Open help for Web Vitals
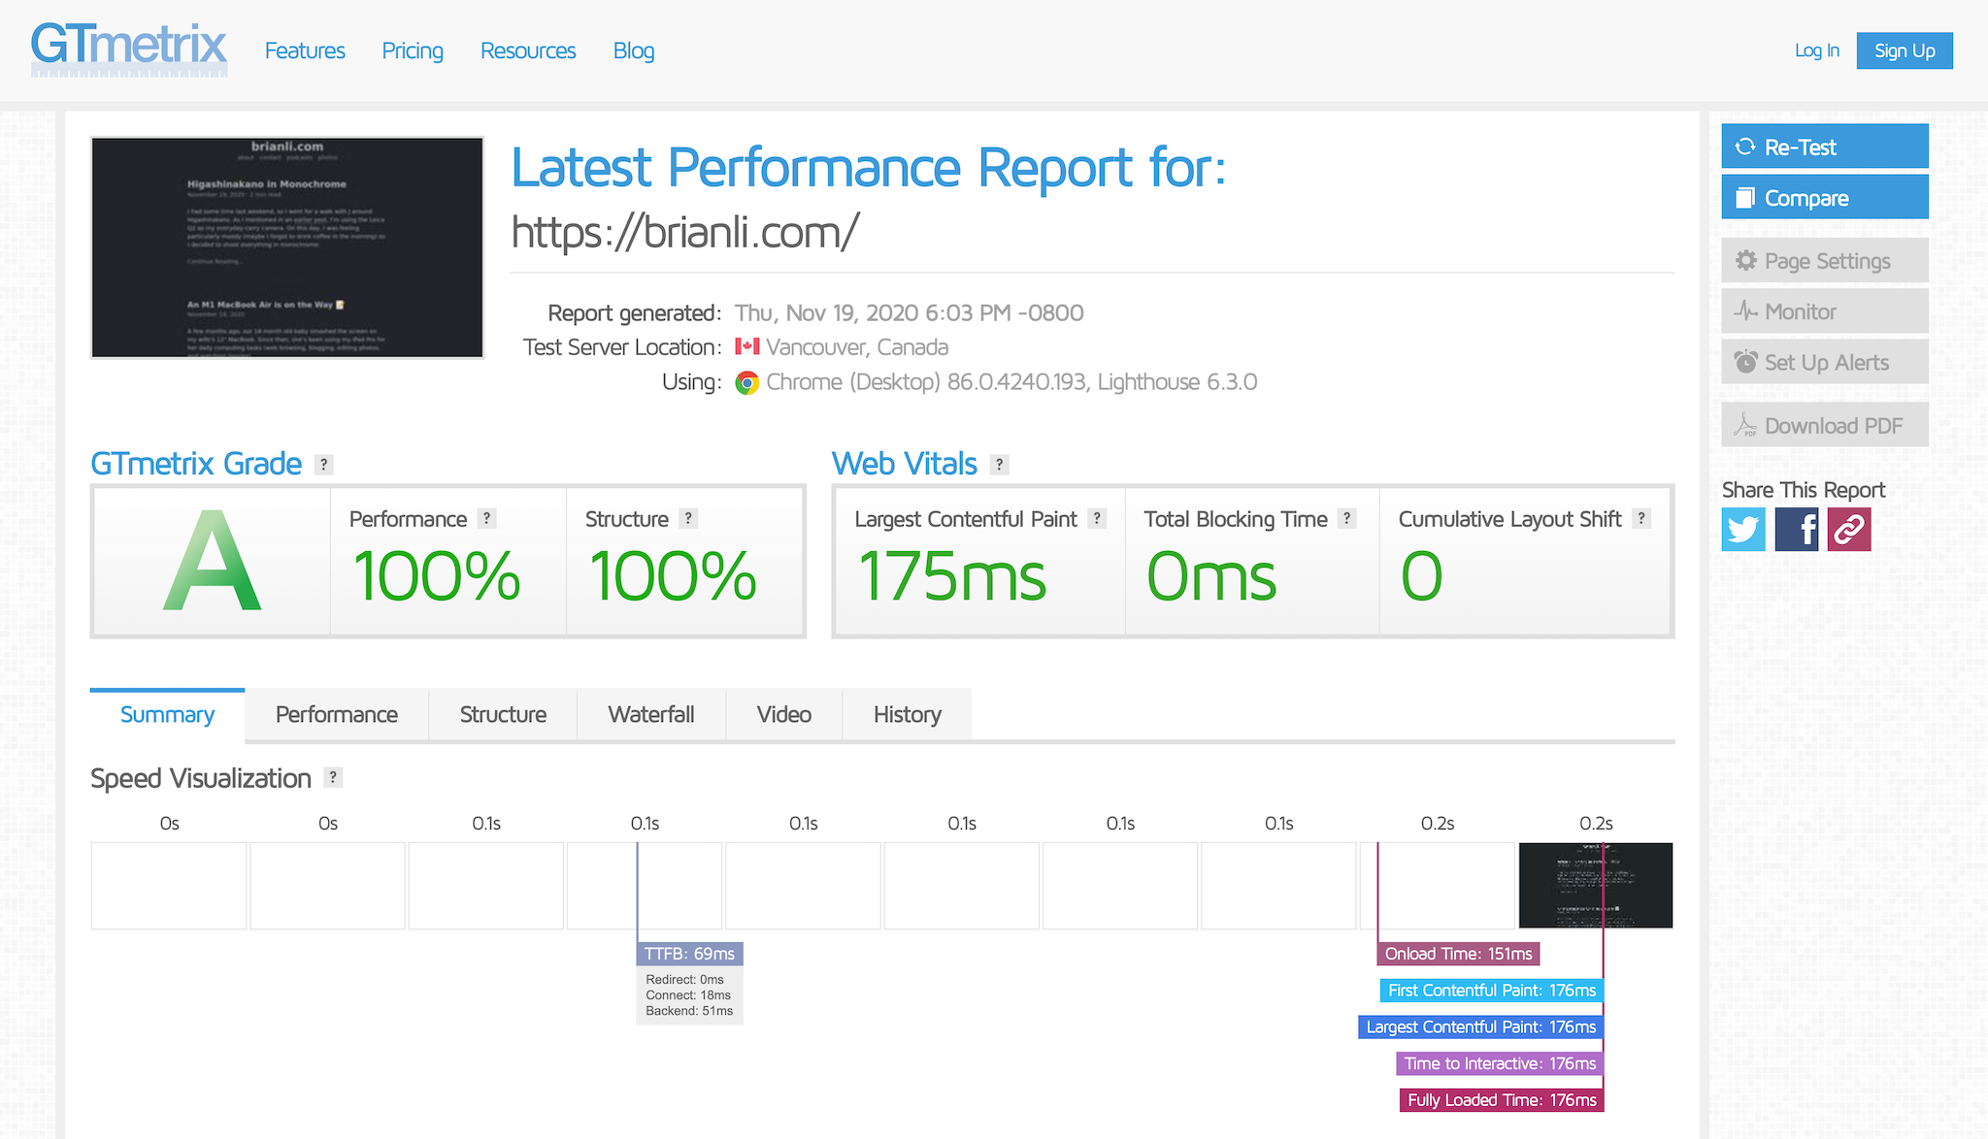The image size is (1988, 1139). (x=999, y=465)
